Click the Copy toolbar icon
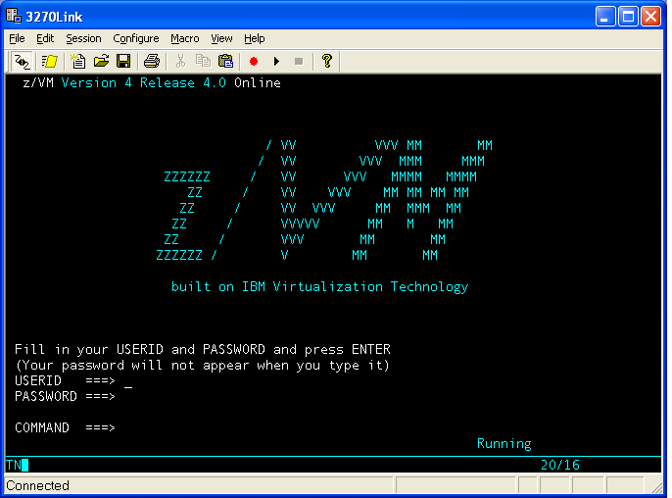This screenshot has height=498, width=672. 203,62
